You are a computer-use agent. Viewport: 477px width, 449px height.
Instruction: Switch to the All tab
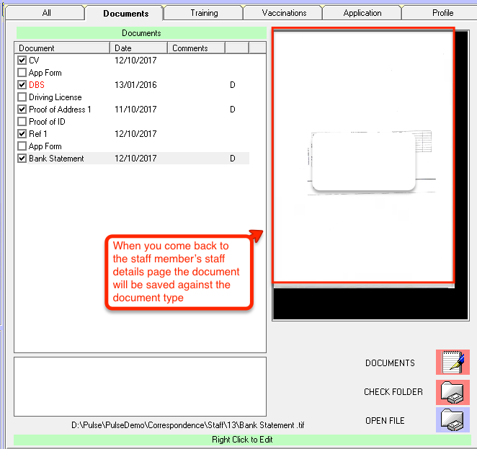(x=46, y=13)
